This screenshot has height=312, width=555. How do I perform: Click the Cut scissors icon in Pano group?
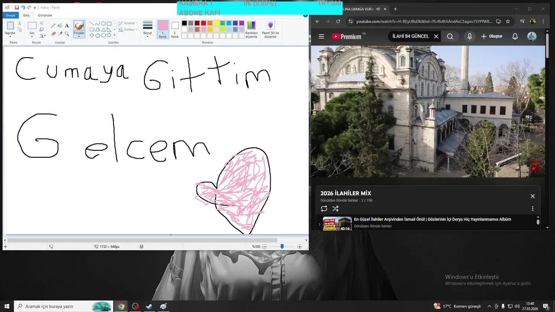(20, 23)
